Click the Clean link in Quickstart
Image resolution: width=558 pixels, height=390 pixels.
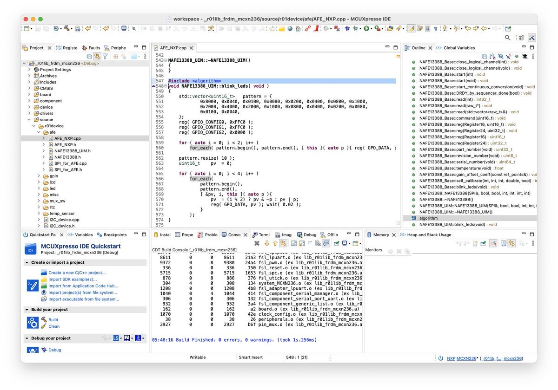pyautogui.click(x=54, y=326)
